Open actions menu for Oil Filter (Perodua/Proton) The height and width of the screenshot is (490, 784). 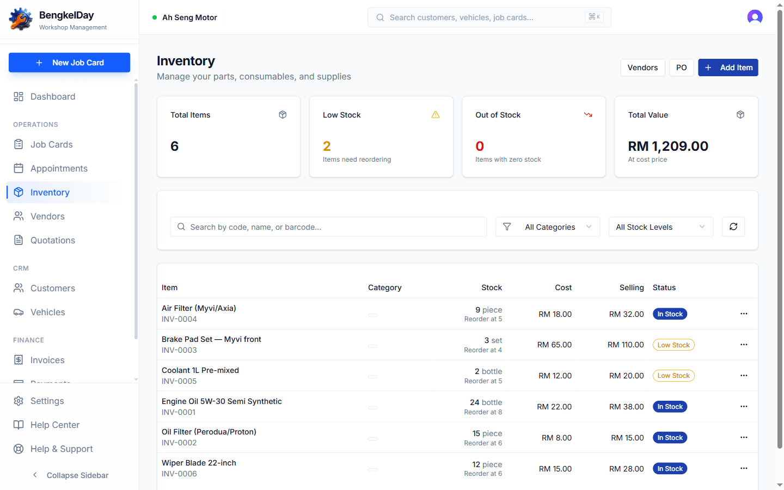744,438
